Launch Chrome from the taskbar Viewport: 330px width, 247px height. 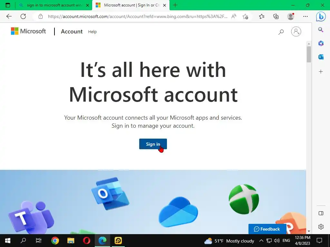coord(55,241)
